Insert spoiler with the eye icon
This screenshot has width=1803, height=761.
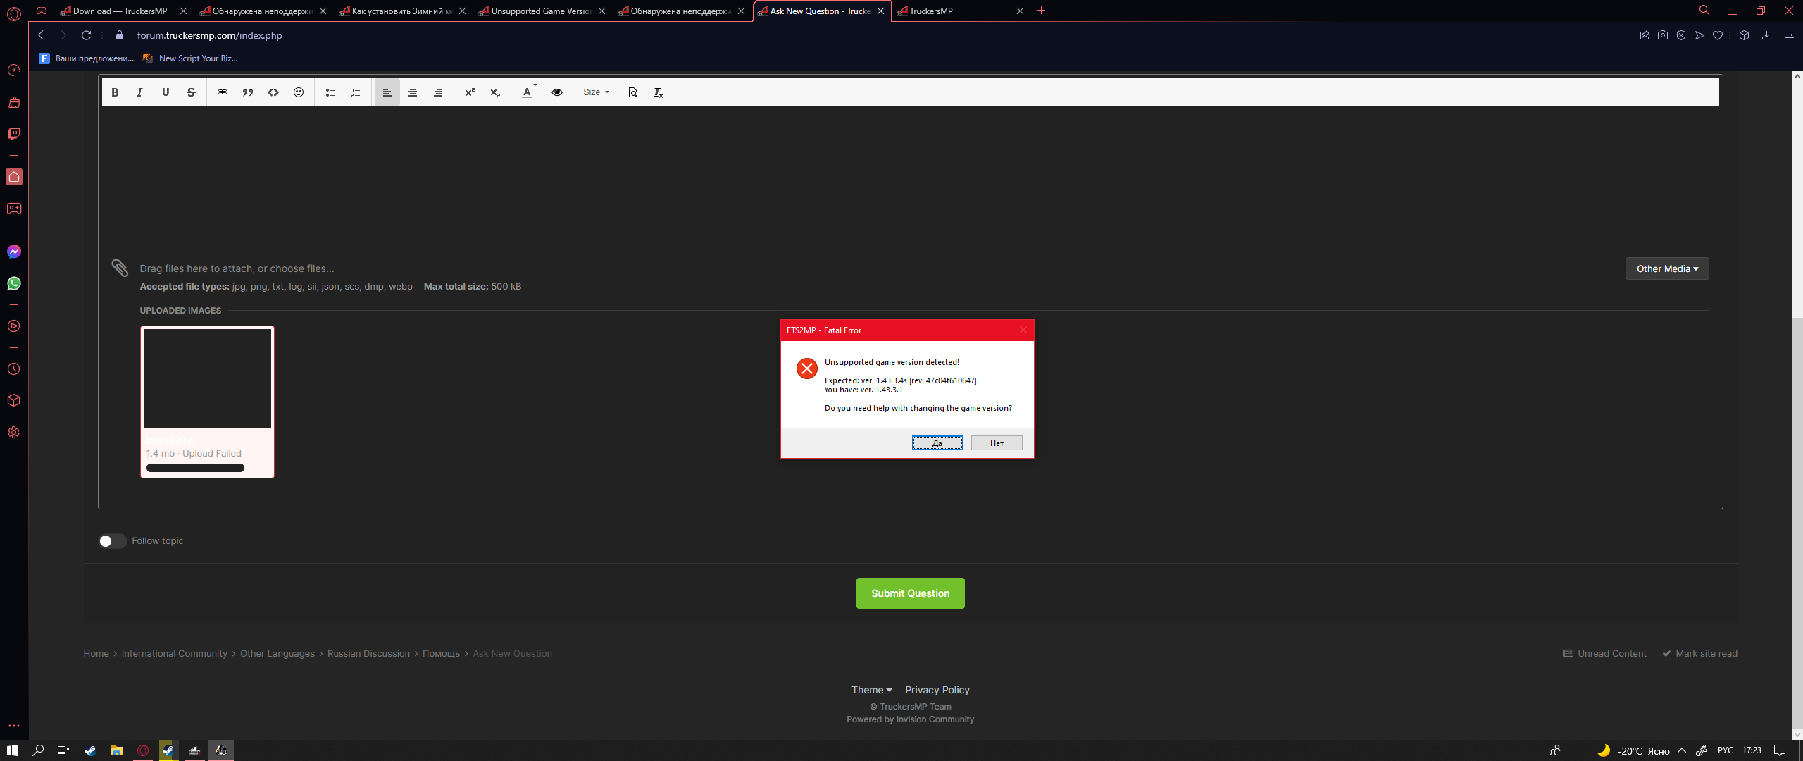pos(557,92)
